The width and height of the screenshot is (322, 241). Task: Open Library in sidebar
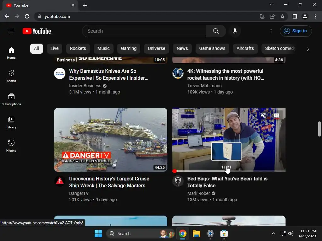tap(11, 122)
